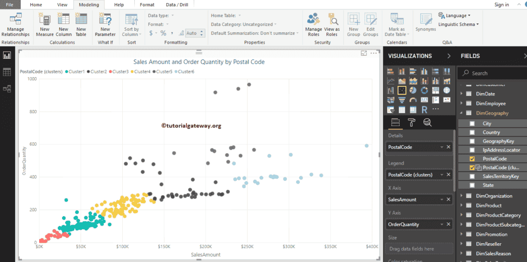Switch to the Format paint roller pane
This screenshot has width=527, height=262.
[x=412, y=122]
